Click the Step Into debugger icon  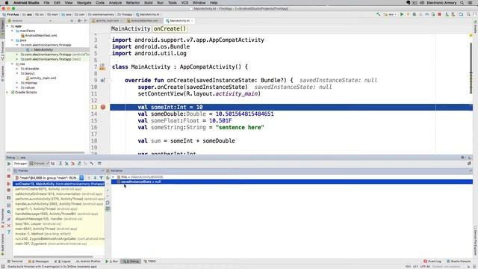66,164
